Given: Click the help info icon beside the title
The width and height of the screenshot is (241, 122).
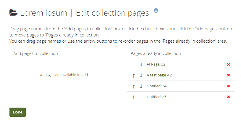Looking at the screenshot, I should click(156, 10).
